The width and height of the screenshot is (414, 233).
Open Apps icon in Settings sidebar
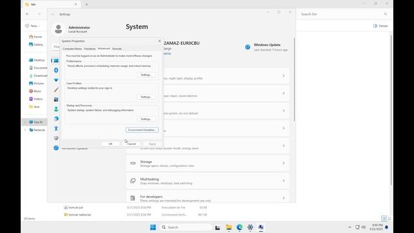tap(56, 99)
